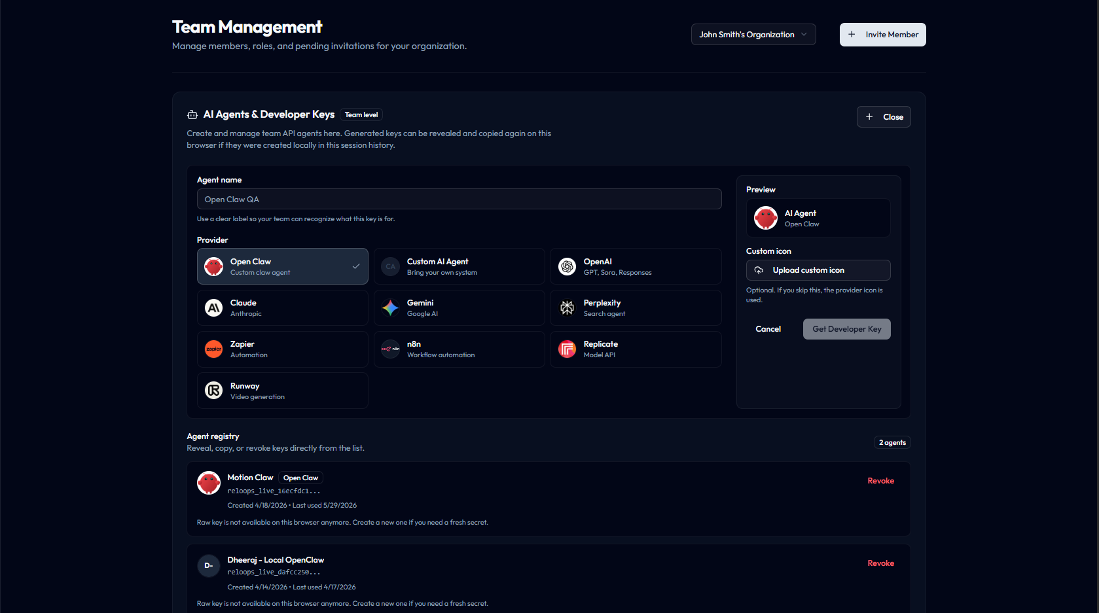1099x613 pixels.
Task: Select Zapier Automation provider
Action: (283, 349)
